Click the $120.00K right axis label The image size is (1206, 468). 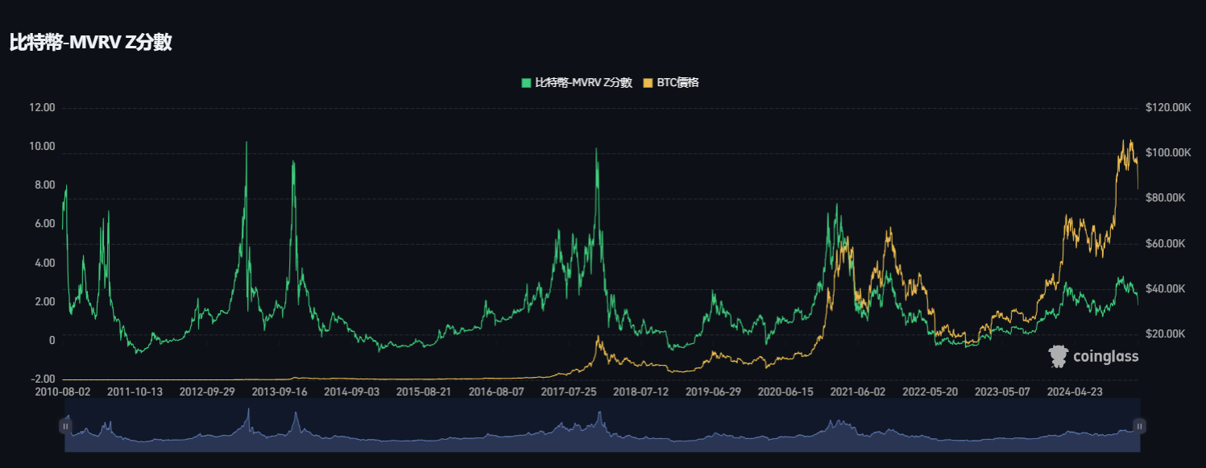pos(1167,107)
